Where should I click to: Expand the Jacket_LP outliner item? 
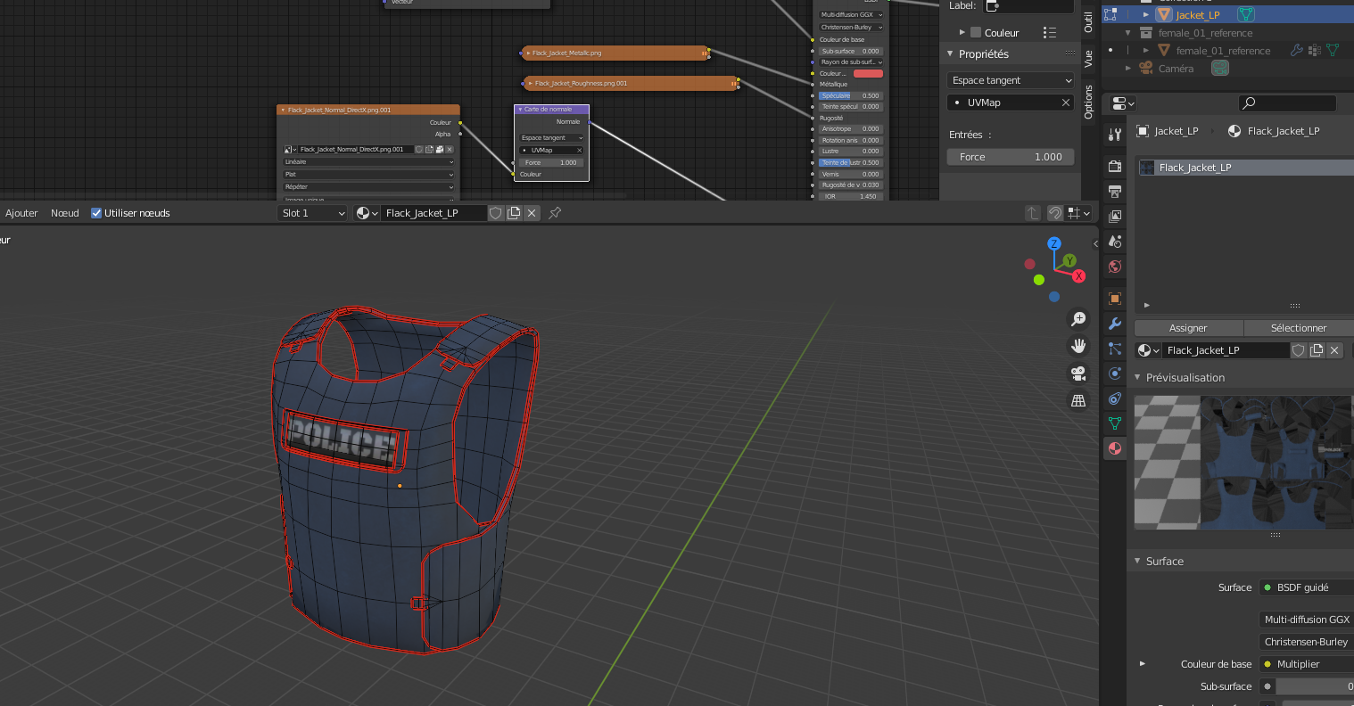coord(1146,15)
